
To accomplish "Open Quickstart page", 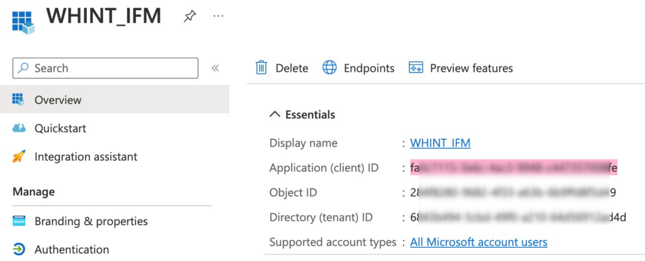I will point(60,128).
